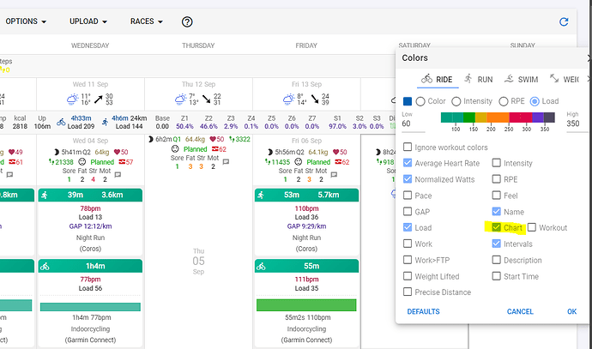Click the steps icon beside 11435
The image size is (592, 349).
point(268,162)
